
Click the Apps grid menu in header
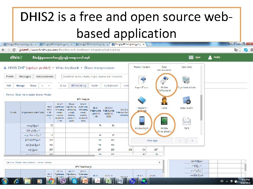195,57
